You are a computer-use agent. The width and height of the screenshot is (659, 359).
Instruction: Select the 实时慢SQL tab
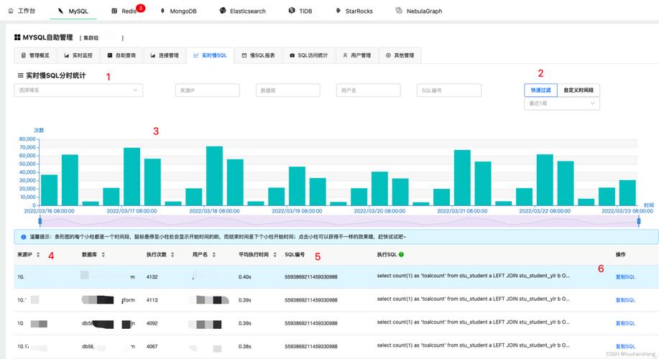(210, 55)
